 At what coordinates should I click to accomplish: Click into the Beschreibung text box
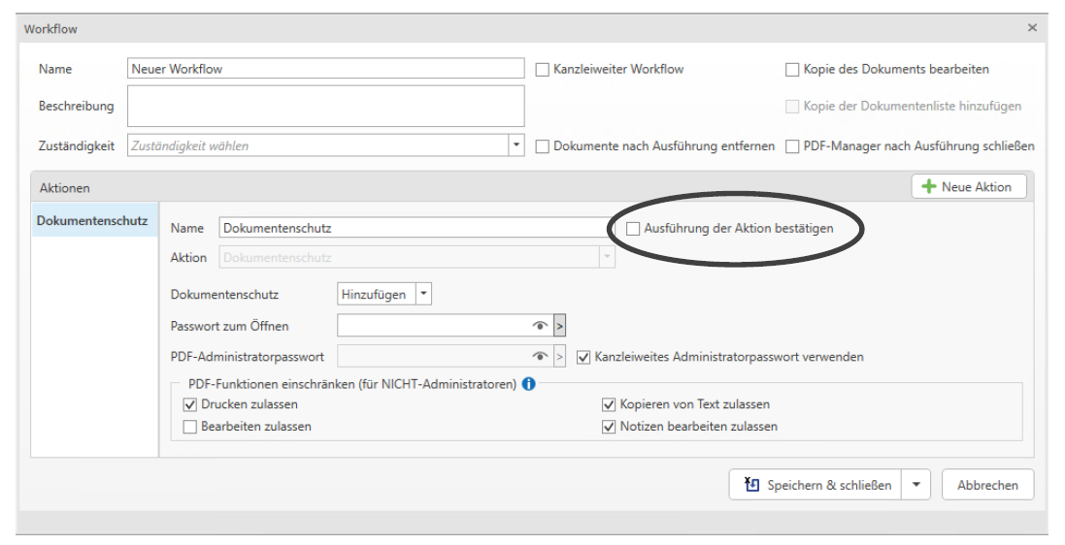325,106
